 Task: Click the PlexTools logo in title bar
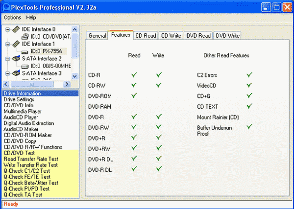point(6,7)
